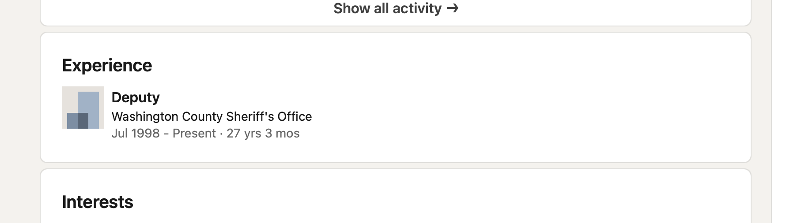The width and height of the screenshot is (786, 223).
Task: Click the Jul 1998 start date text
Action: tap(136, 133)
